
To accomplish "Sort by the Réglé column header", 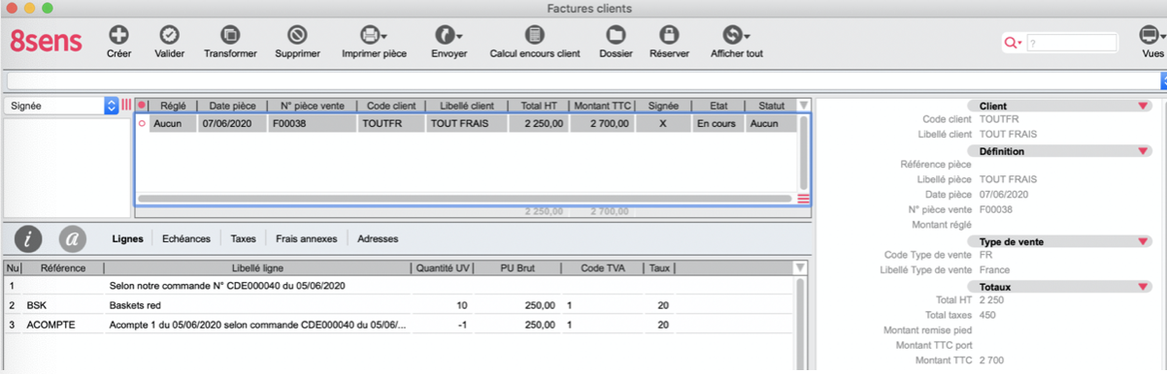I will (174, 106).
